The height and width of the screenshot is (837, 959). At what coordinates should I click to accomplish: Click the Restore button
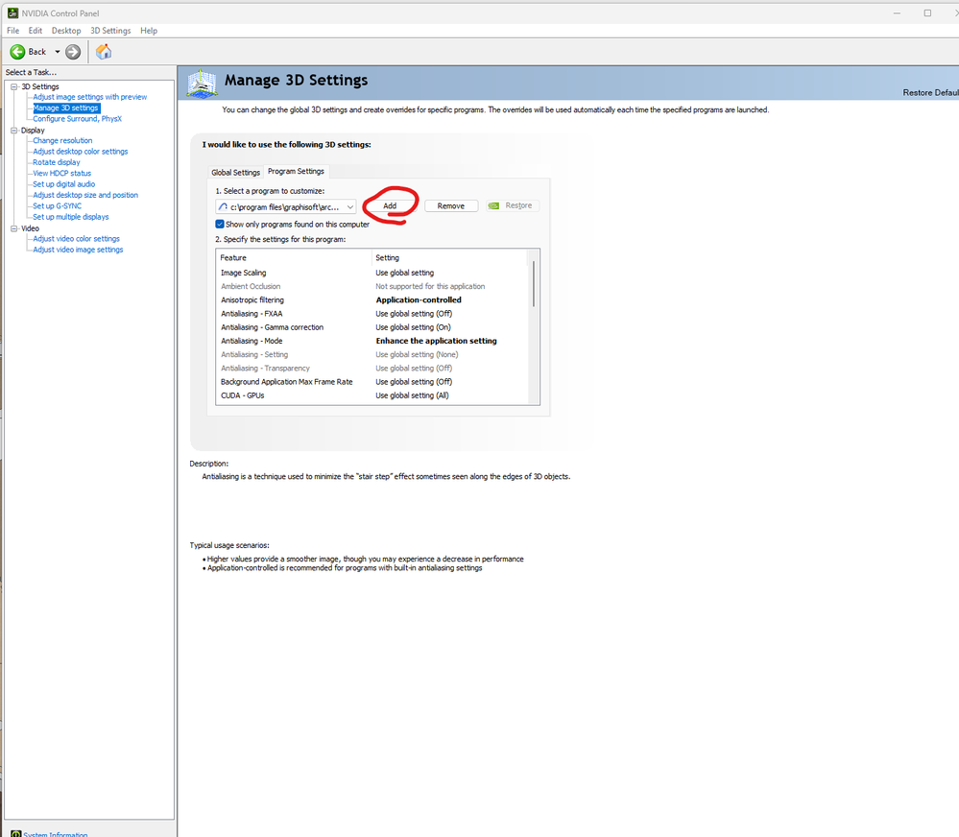point(512,206)
